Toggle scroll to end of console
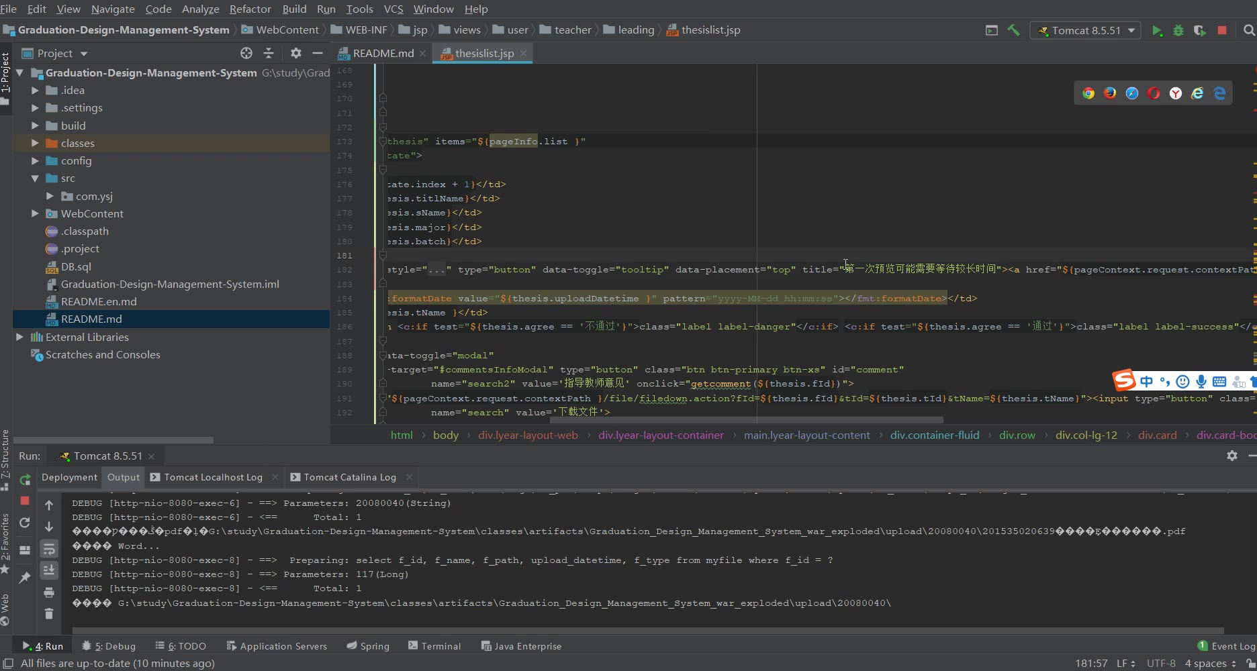 coord(49,570)
